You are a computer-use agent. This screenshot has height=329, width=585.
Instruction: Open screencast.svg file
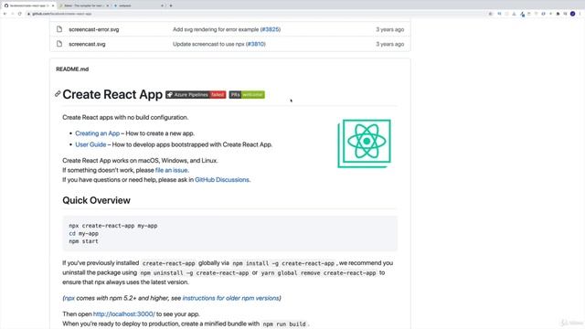(x=87, y=44)
